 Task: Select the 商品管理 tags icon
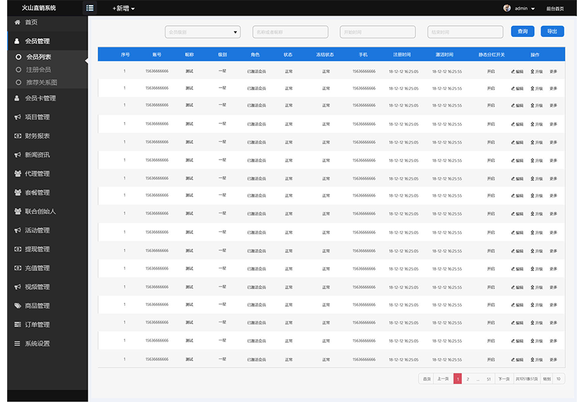click(17, 306)
